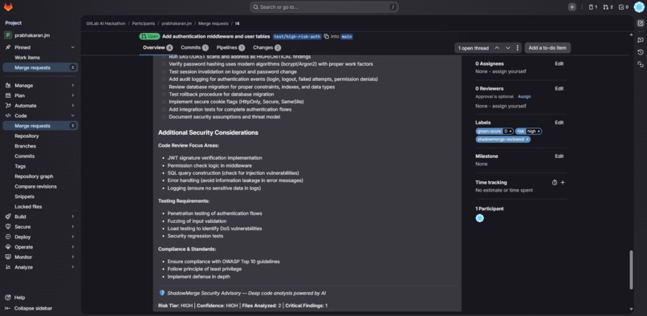Check 'Document security assumptions' checkbox
This screenshot has height=316, width=647.
click(x=164, y=117)
